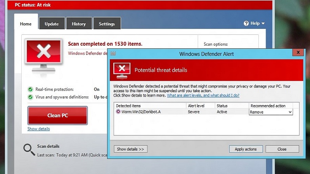This screenshot has width=310, height=174.
Task: Click the Real-time protection On value
Action: click(97, 89)
